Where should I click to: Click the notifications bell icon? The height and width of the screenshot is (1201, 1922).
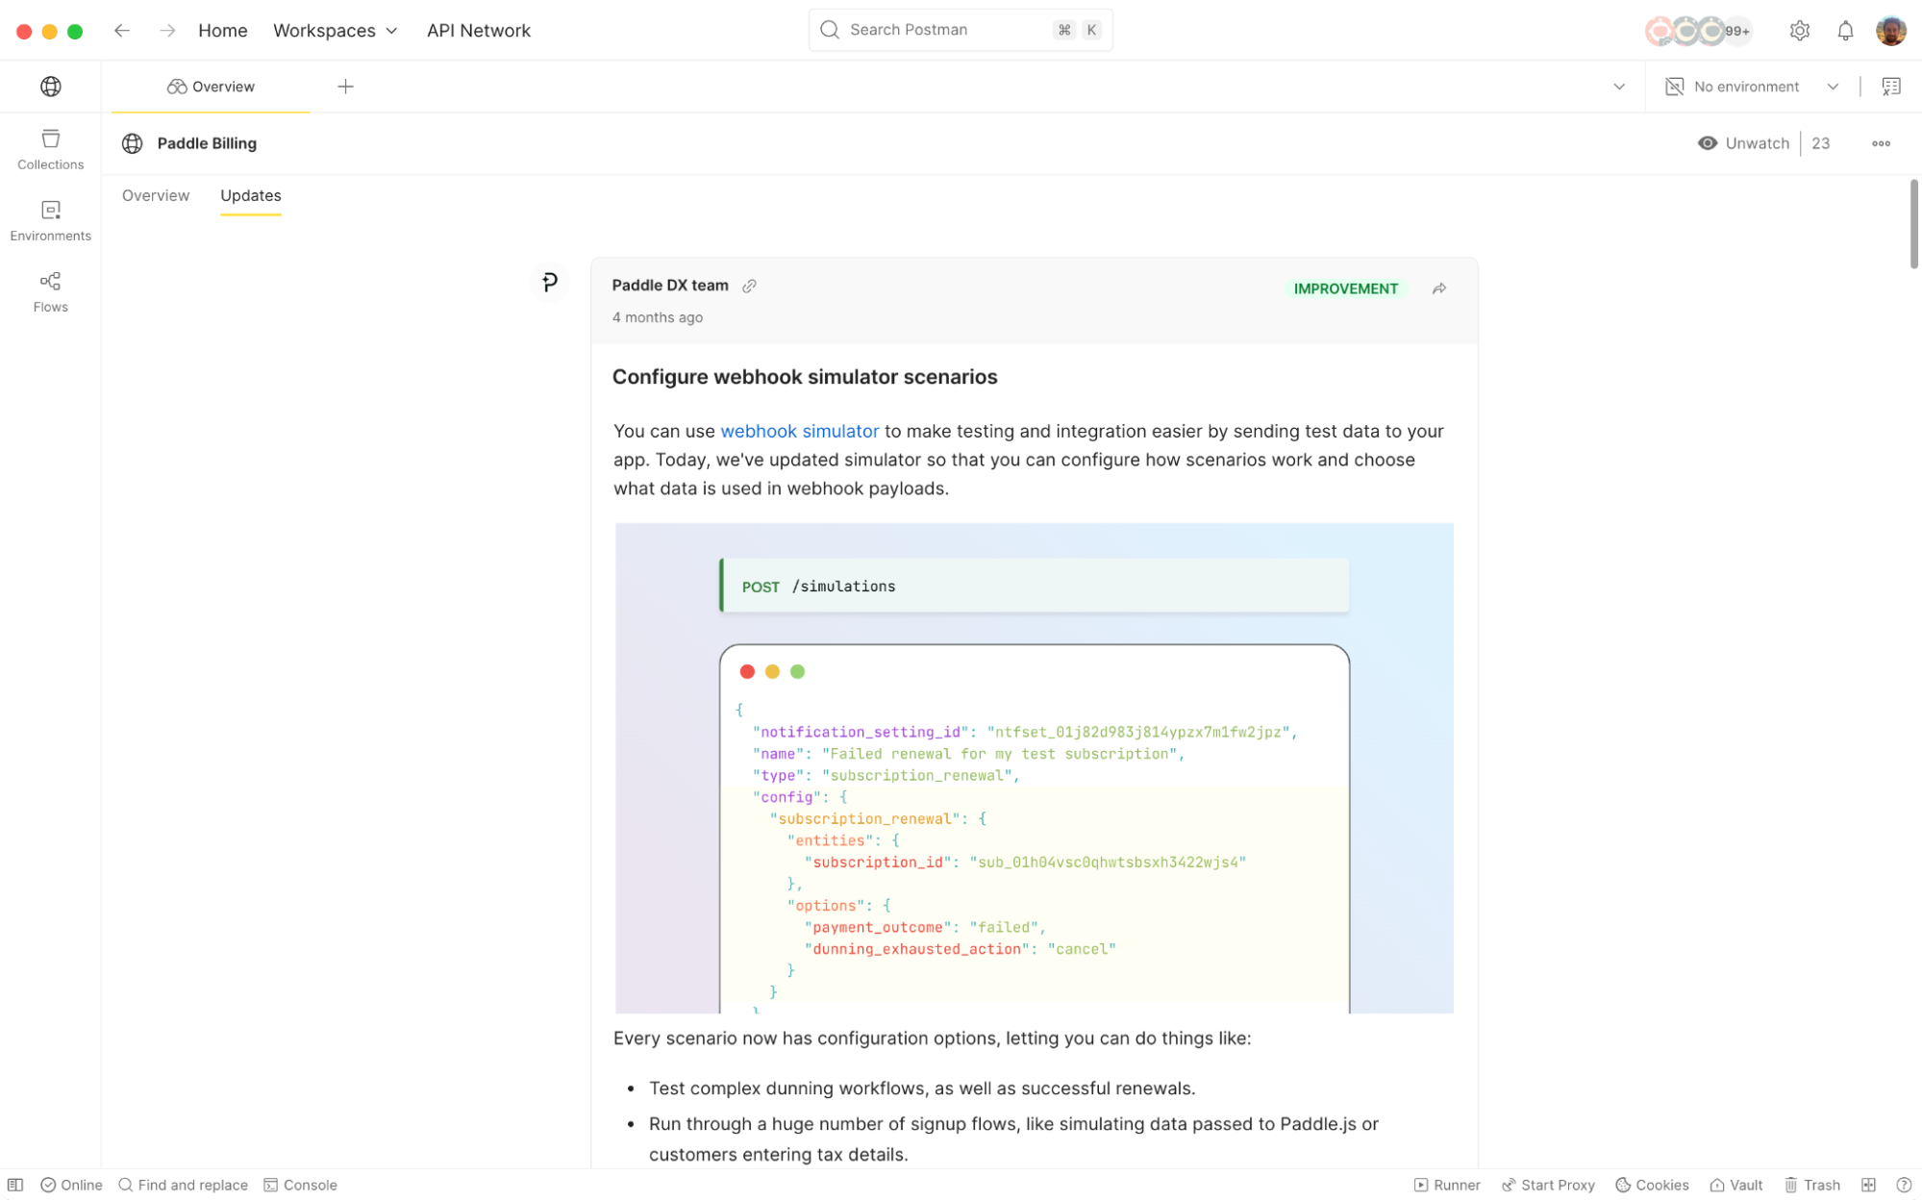click(x=1844, y=31)
